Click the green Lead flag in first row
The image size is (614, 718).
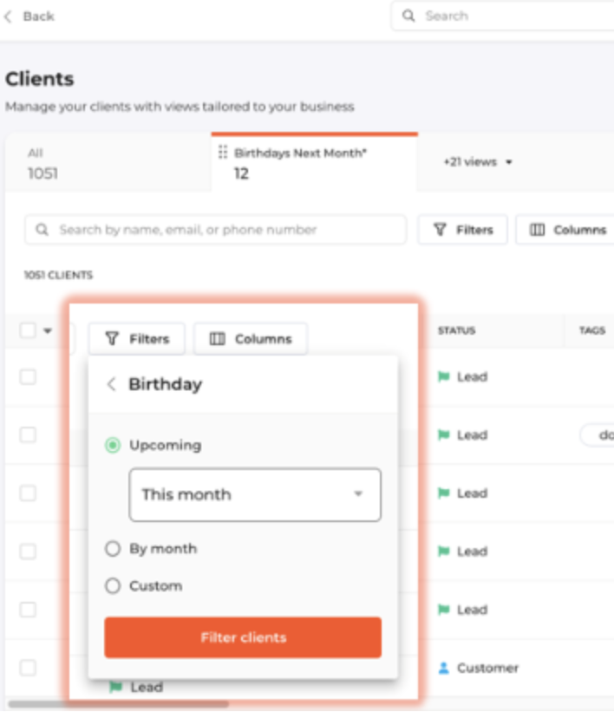coord(443,377)
